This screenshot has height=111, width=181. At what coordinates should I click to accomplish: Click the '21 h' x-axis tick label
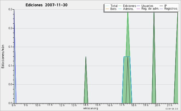click(170, 105)
